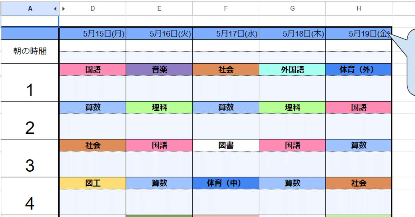
Task: Click the period 3 row label cell
Action: point(30,159)
